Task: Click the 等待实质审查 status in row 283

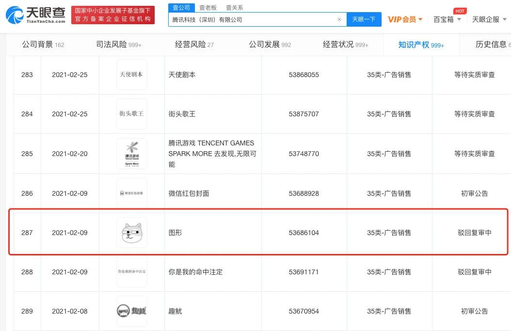Action: point(475,75)
